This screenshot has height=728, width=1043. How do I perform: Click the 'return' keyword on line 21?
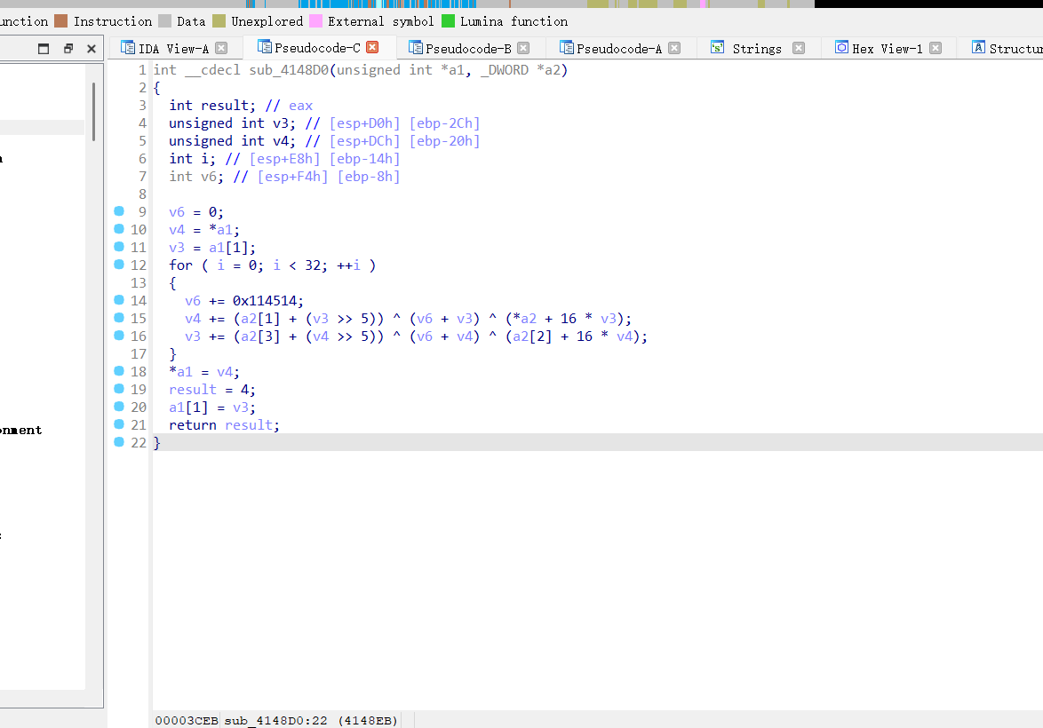192,425
